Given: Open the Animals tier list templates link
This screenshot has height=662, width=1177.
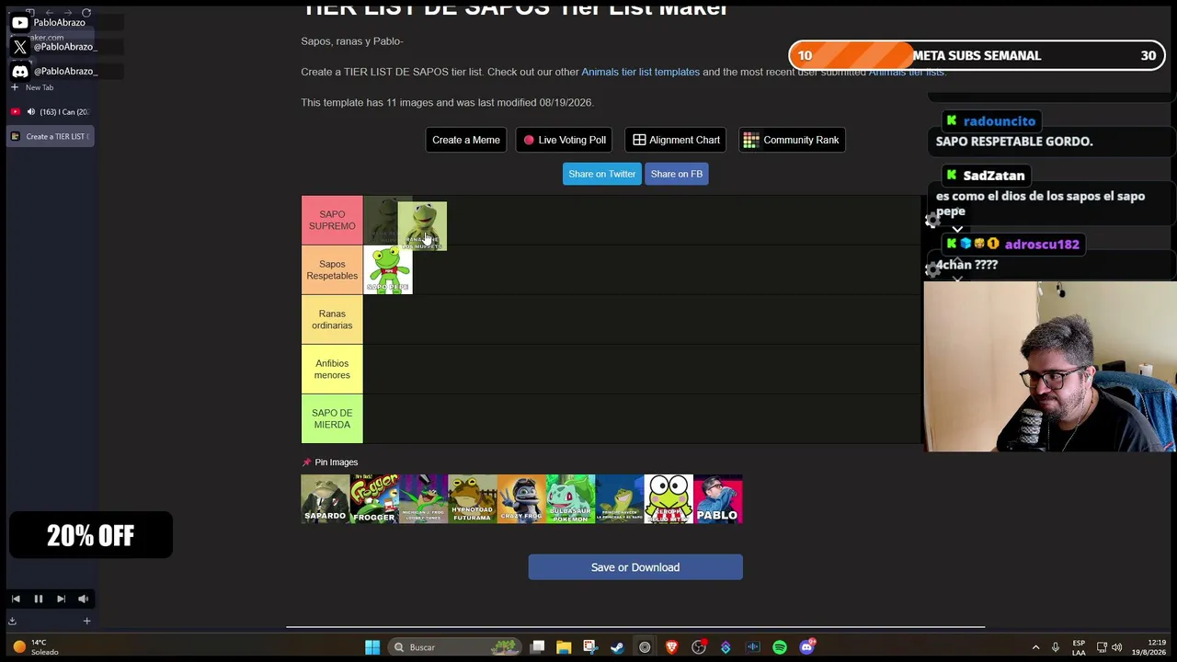Looking at the screenshot, I should [640, 72].
